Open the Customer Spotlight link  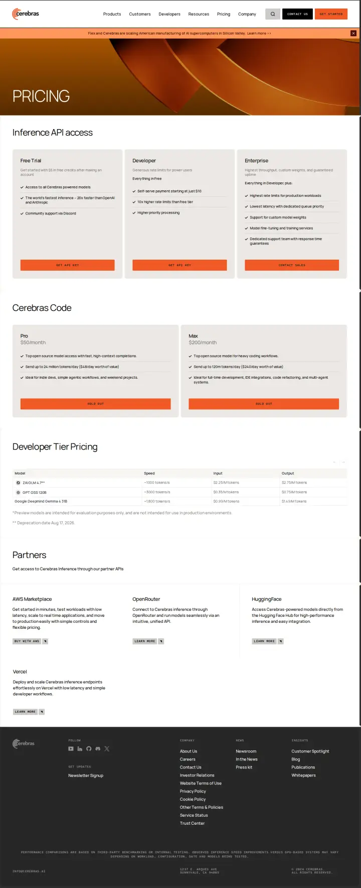point(310,751)
